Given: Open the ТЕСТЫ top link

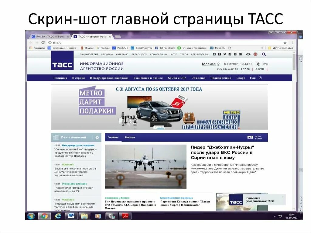Looking at the screenshot, I should click(x=184, y=54).
